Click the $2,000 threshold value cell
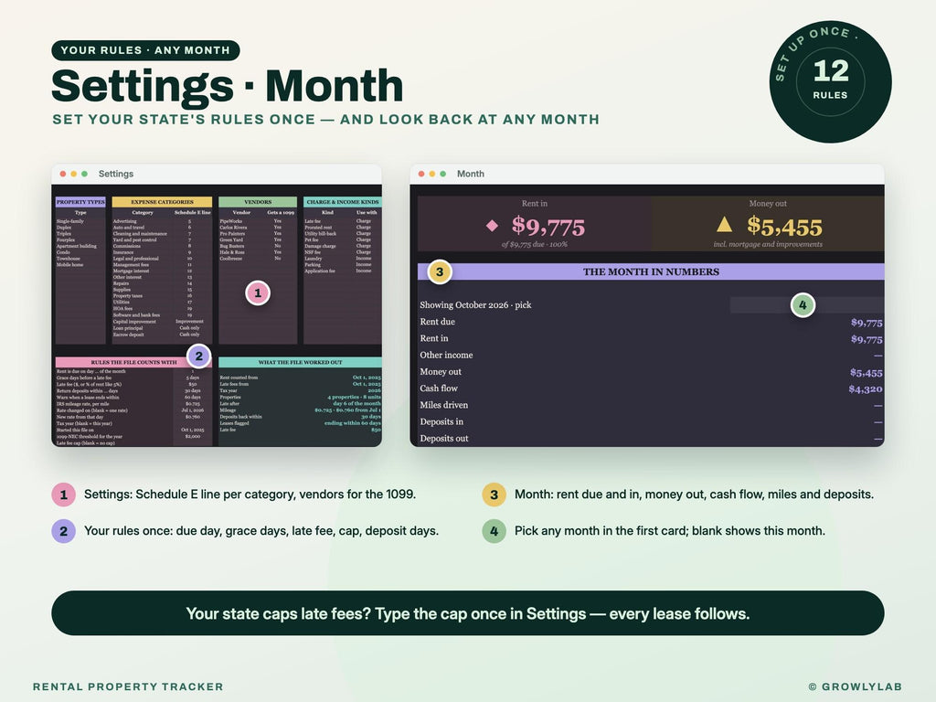936x702 pixels. click(192, 436)
